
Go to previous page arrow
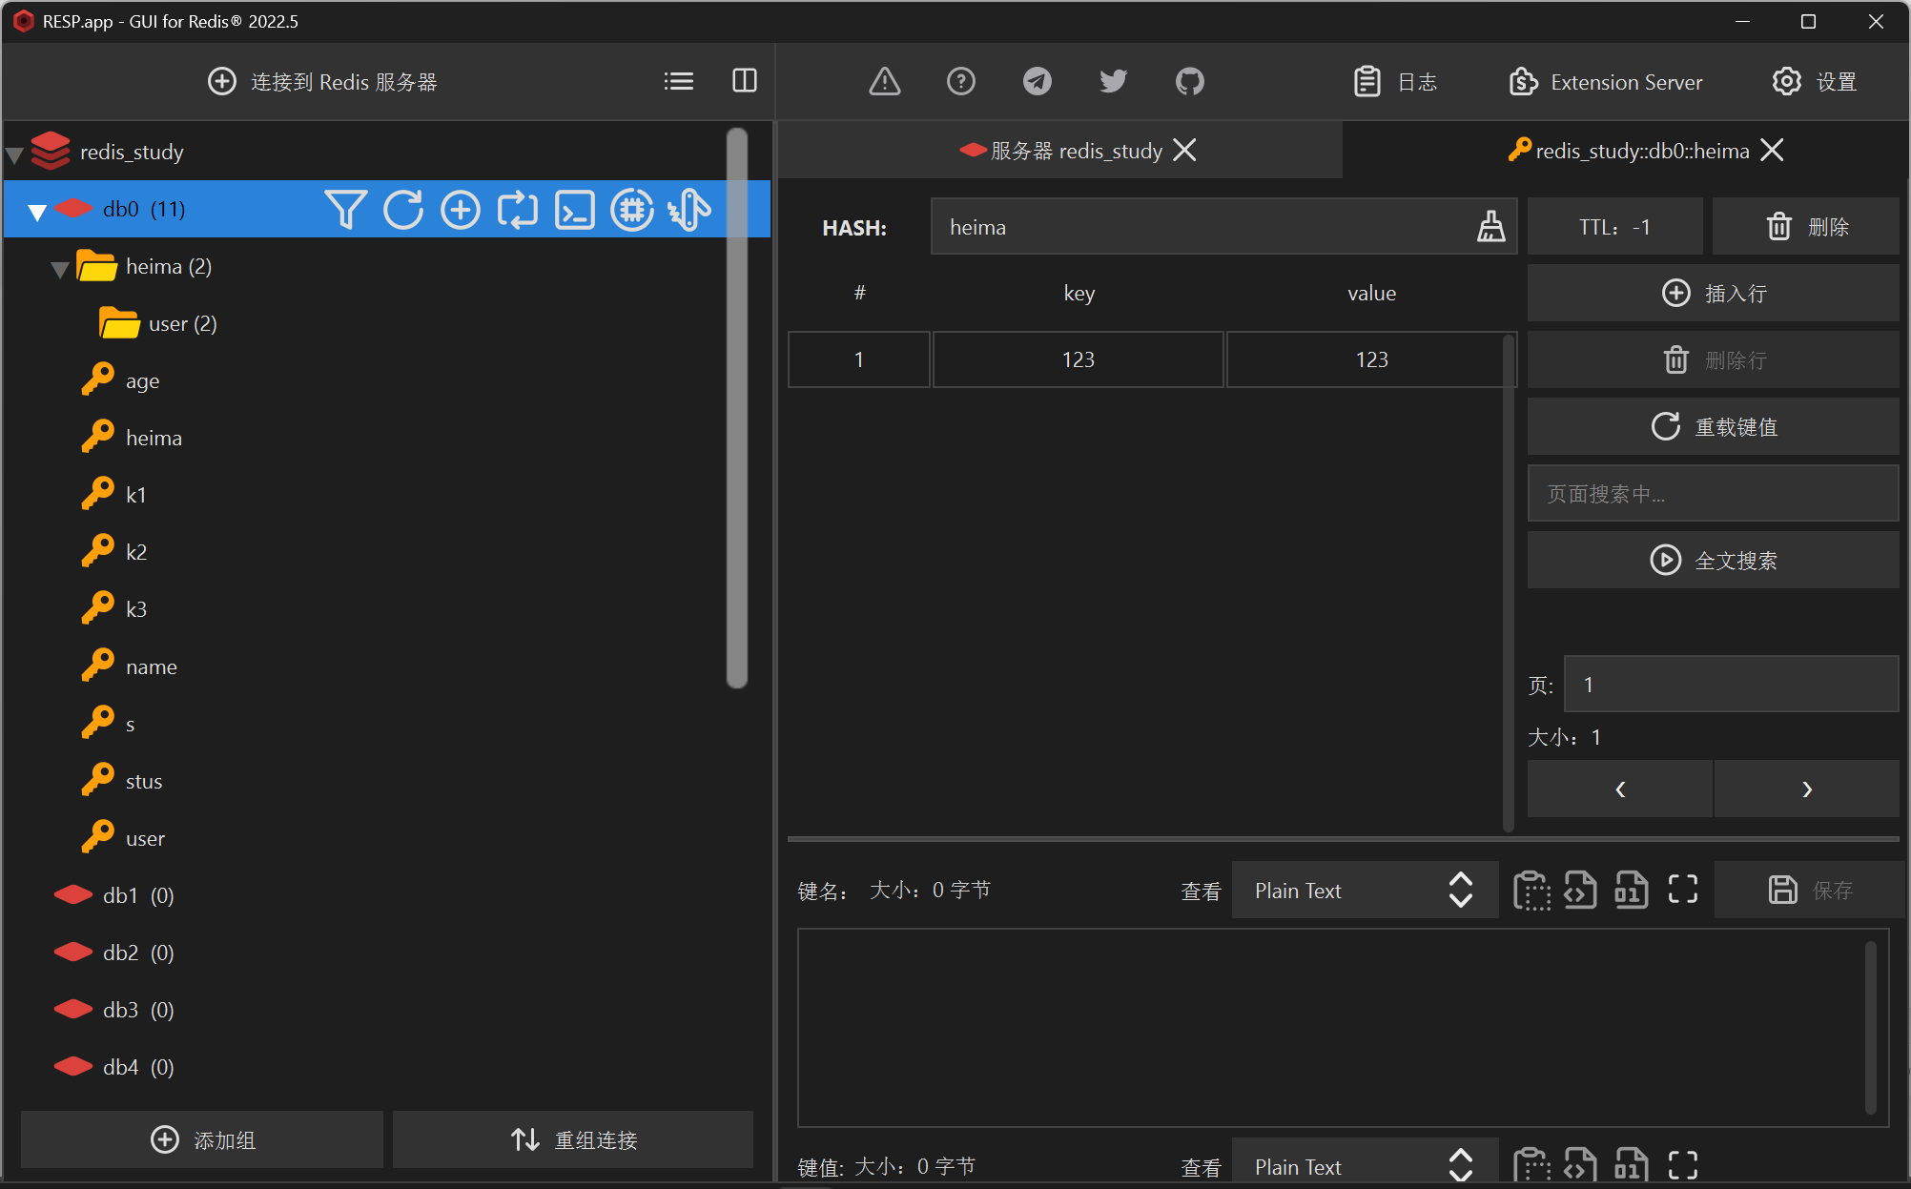1620,789
